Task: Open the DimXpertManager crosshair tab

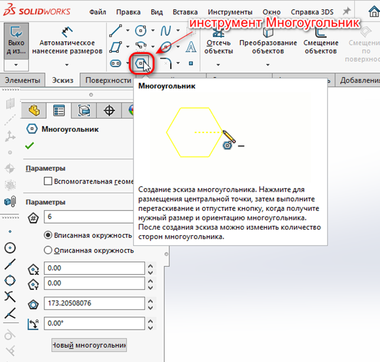Action: [109, 111]
